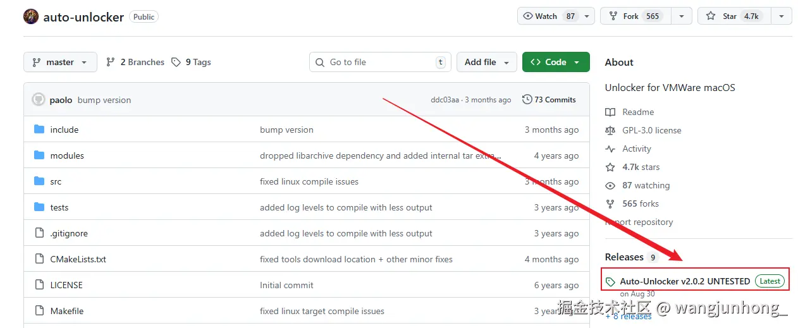Open the CMakeLists.txt file name
This screenshot has width=798, height=328.
(78, 259)
